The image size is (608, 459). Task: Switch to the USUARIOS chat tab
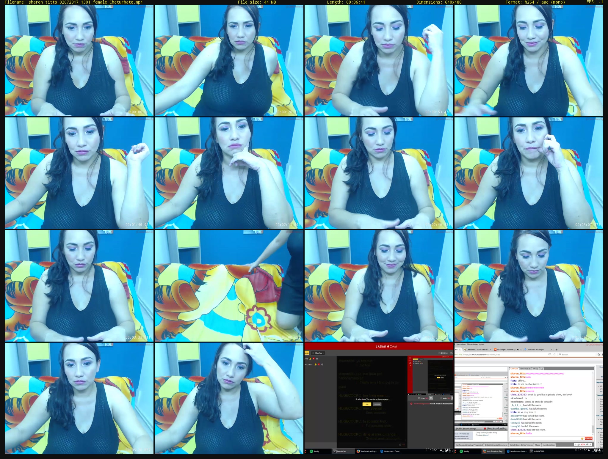click(x=525, y=369)
